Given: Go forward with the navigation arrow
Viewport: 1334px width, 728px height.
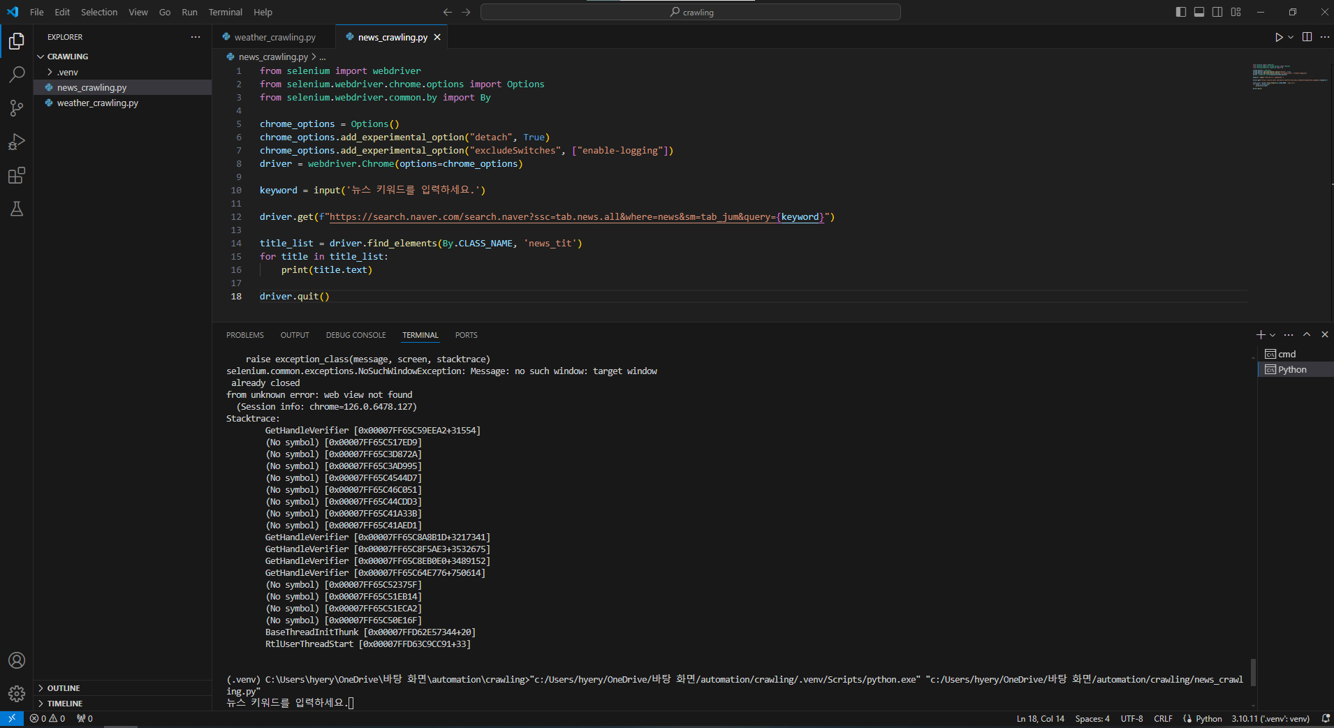Looking at the screenshot, I should point(466,12).
